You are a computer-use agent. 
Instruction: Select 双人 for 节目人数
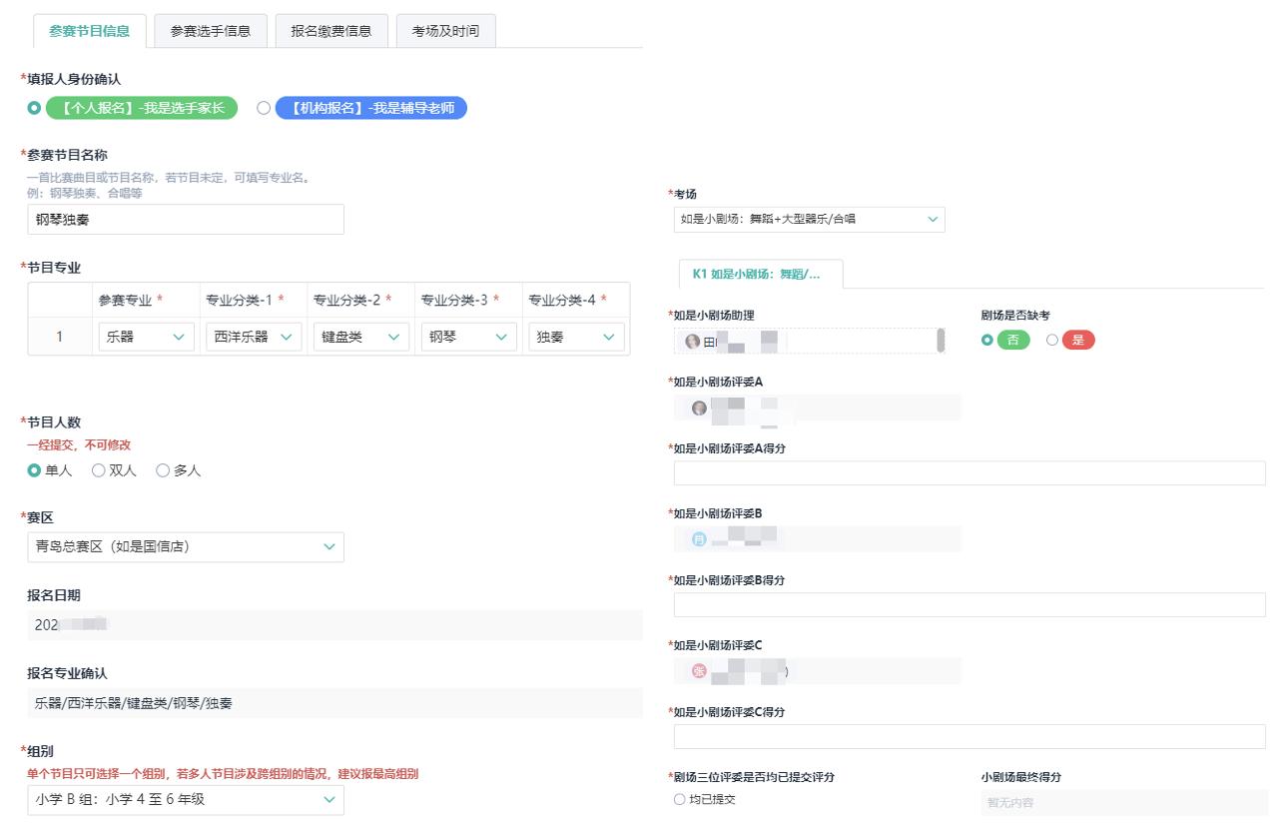[99, 470]
